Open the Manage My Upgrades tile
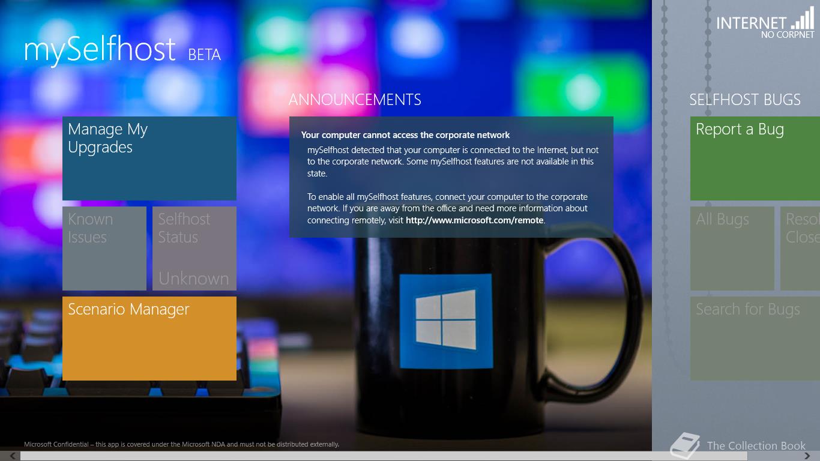The image size is (820, 461). click(149, 158)
